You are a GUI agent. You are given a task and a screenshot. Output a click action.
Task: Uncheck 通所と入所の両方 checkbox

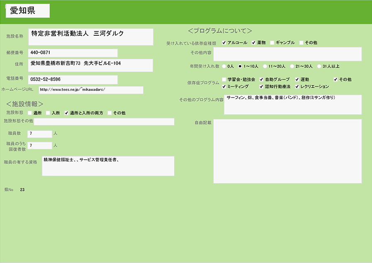click(x=66, y=113)
